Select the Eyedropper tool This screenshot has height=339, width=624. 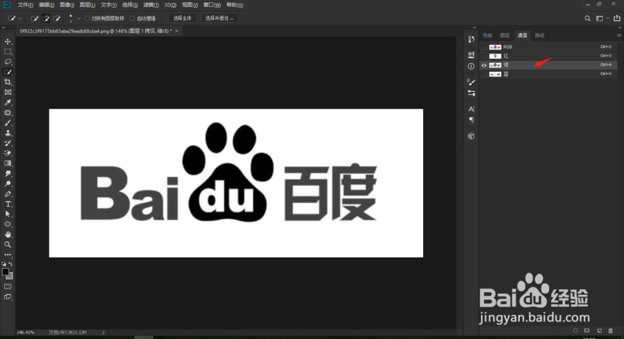pos(7,102)
